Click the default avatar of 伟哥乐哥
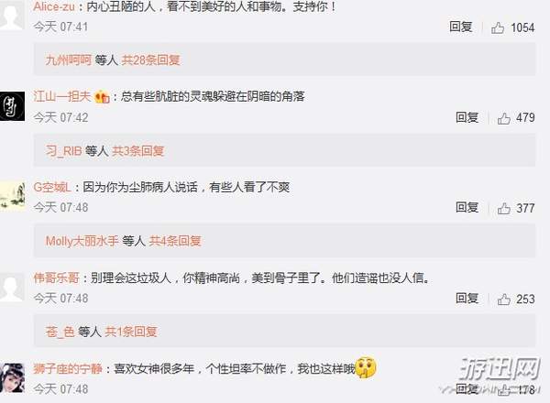 pyautogui.click(x=12, y=288)
